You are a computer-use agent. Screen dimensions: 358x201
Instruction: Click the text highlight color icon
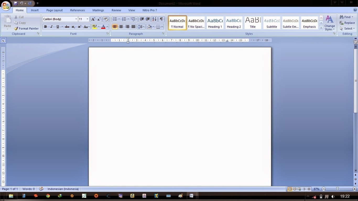tap(95, 26)
